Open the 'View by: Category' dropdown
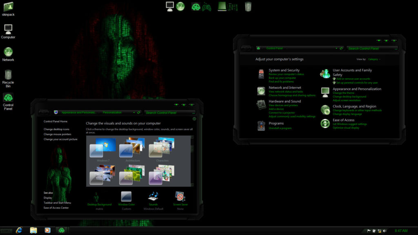 pos(373,59)
